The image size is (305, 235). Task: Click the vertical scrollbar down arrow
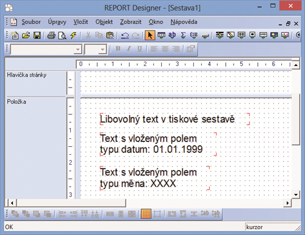point(296,195)
